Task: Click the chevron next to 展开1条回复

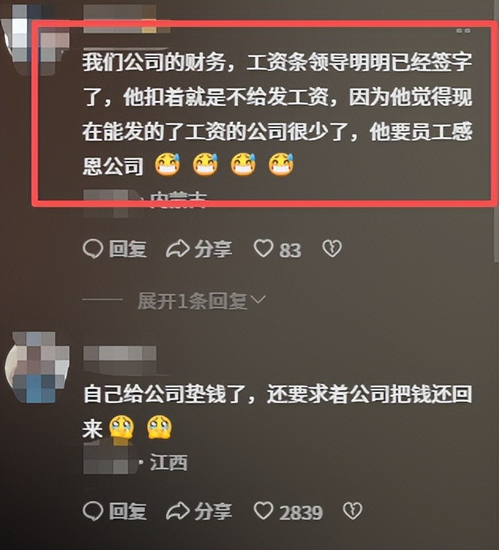Action: click(258, 300)
